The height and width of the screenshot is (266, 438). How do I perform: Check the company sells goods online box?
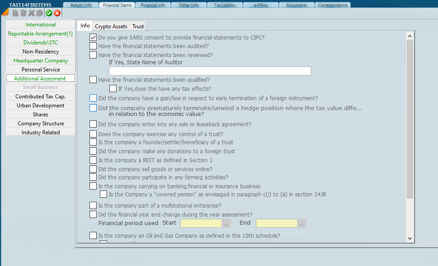click(93, 169)
